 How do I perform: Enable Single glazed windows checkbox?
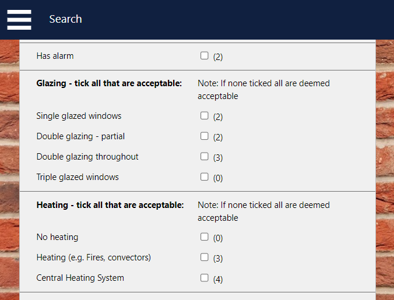click(x=204, y=115)
